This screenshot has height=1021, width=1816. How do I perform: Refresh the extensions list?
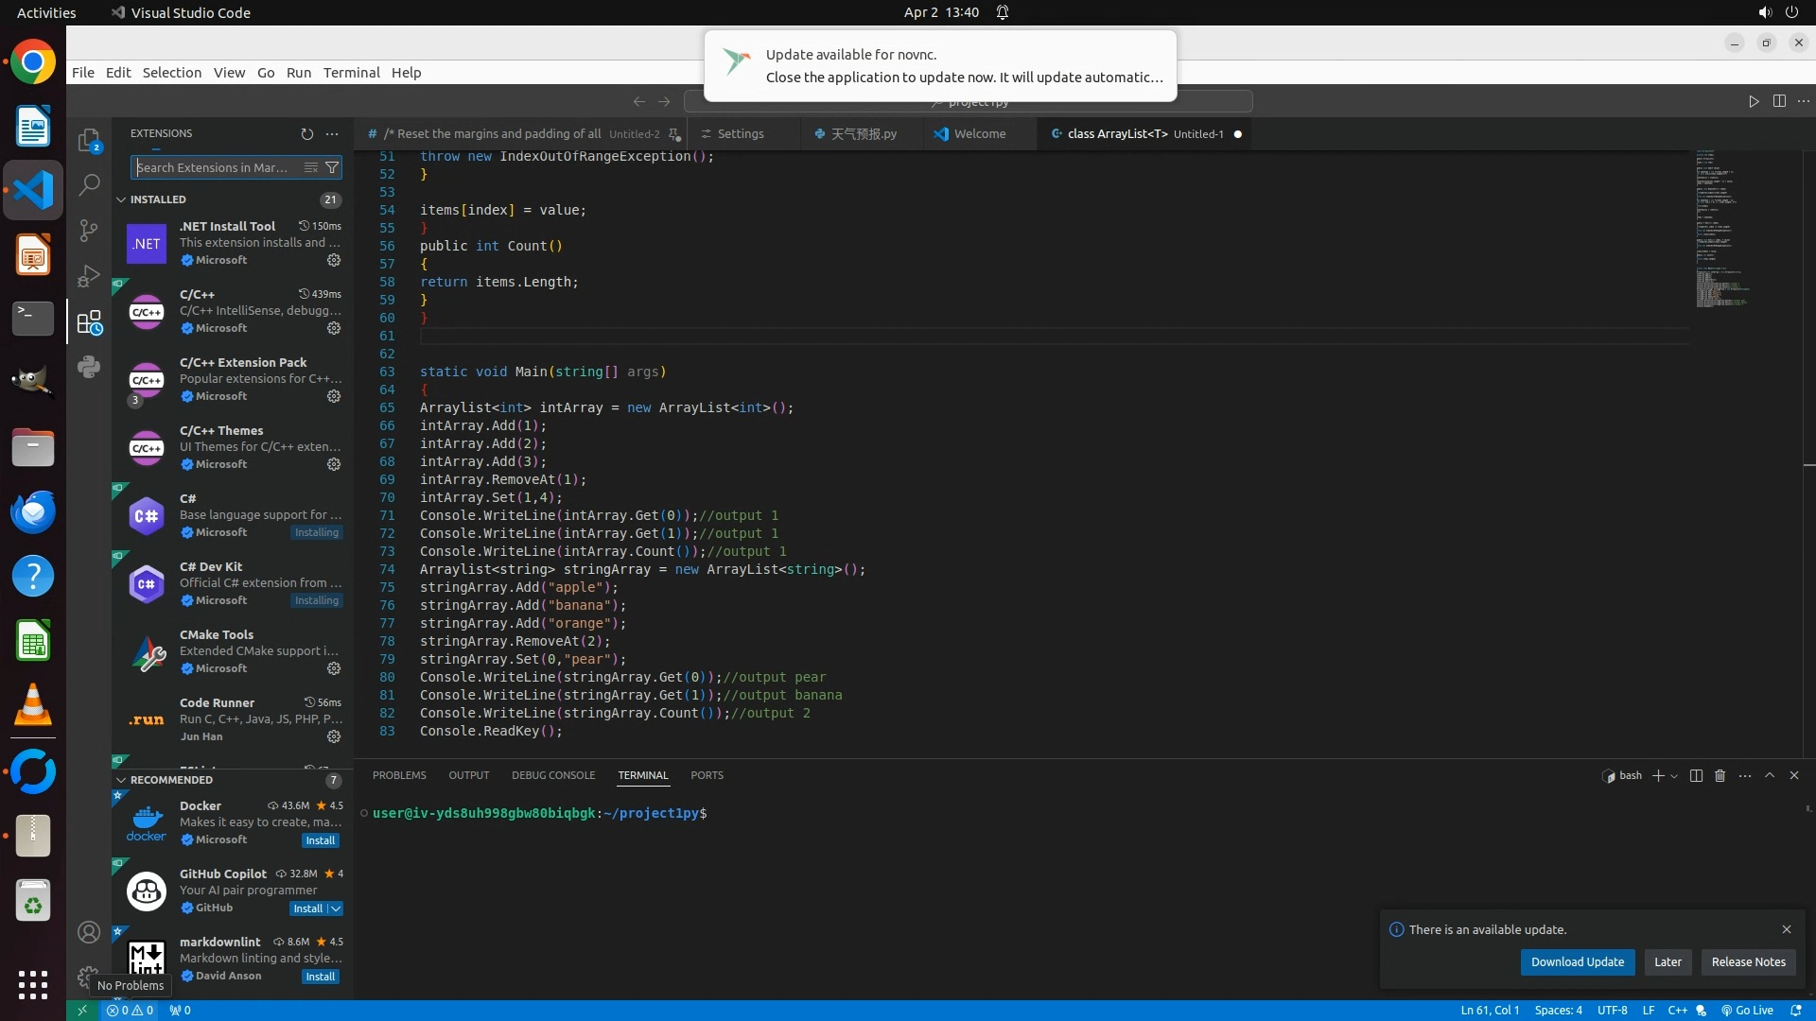point(306,134)
